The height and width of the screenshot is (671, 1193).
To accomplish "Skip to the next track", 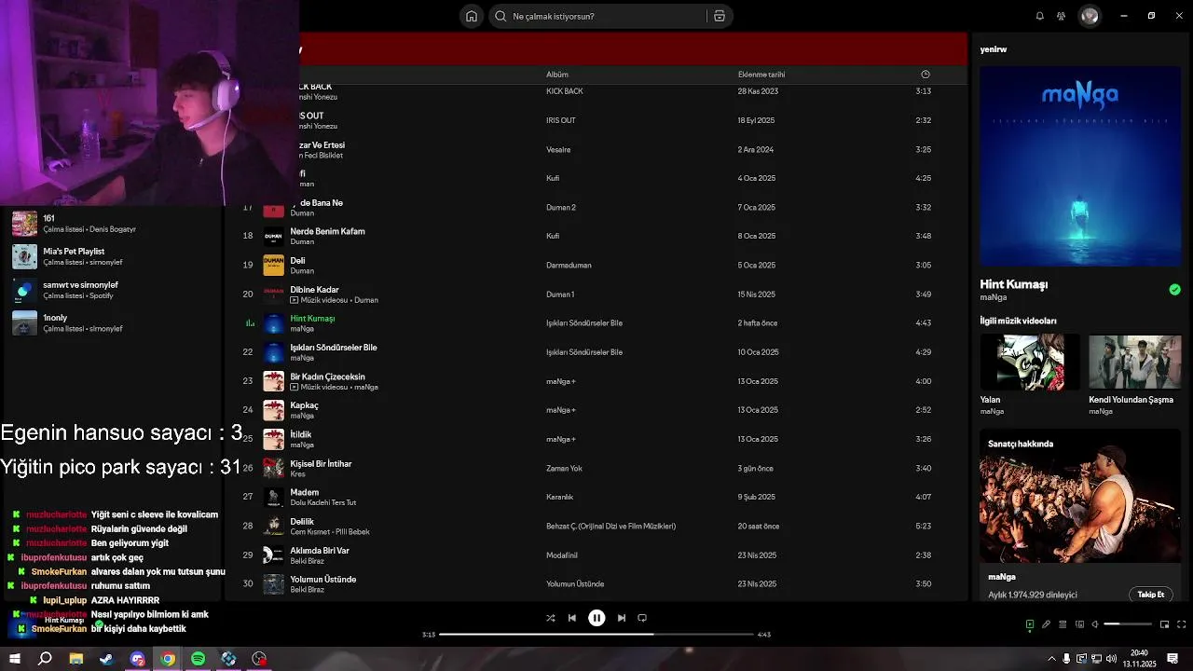I will pos(621,618).
